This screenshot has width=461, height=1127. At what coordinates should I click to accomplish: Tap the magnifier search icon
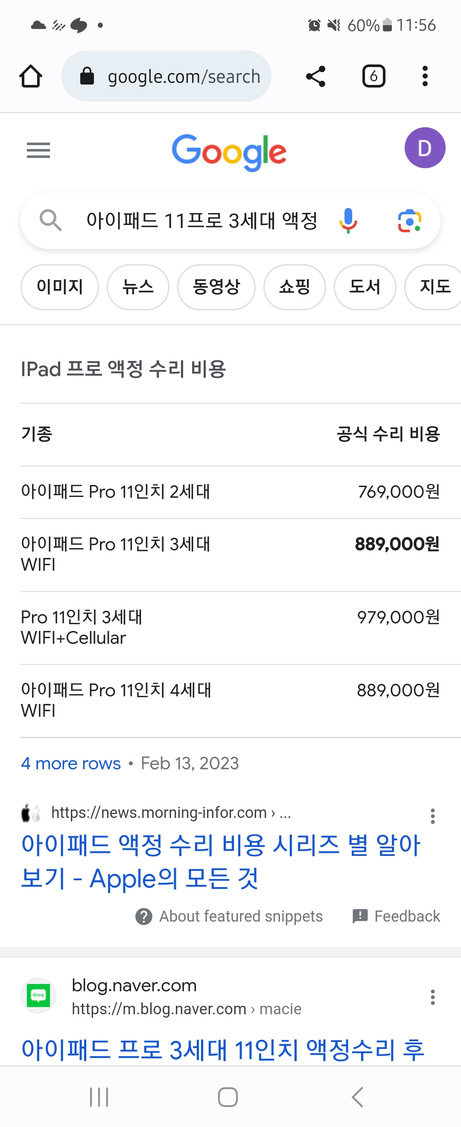point(50,221)
